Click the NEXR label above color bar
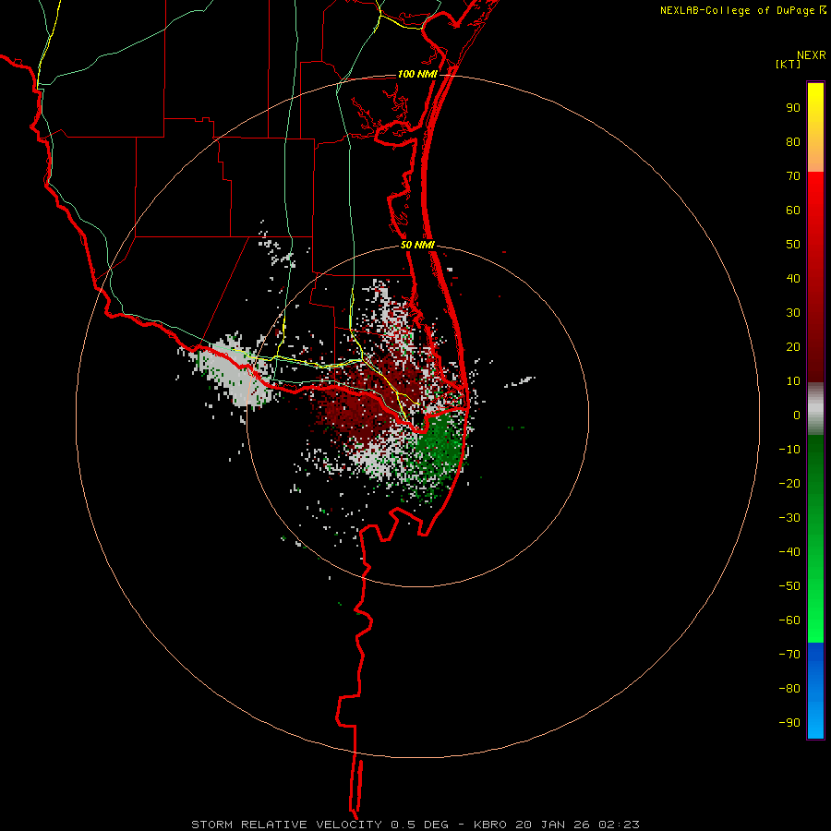This screenshot has height=831, width=831. (x=812, y=55)
